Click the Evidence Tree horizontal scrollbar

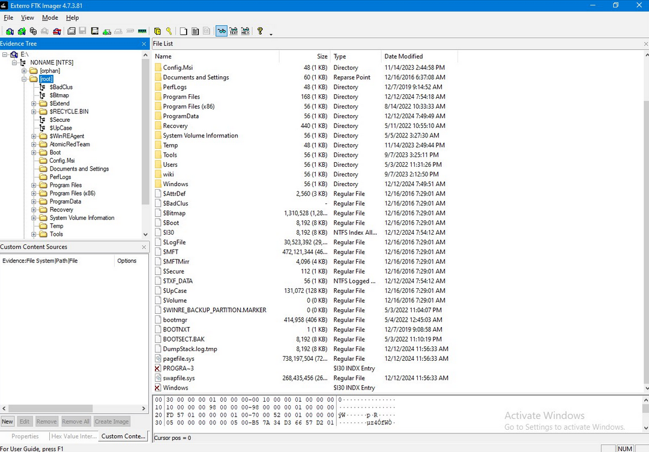coord(72,408)
